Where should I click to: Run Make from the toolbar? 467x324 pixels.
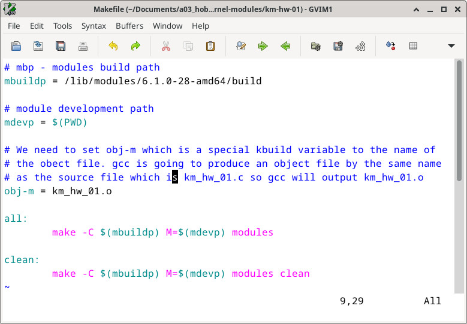[391, 46]
